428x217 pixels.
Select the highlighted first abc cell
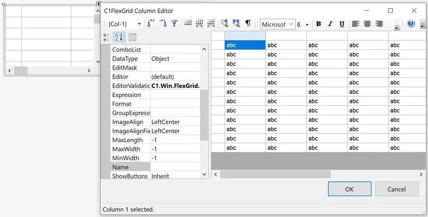(245, 45)
